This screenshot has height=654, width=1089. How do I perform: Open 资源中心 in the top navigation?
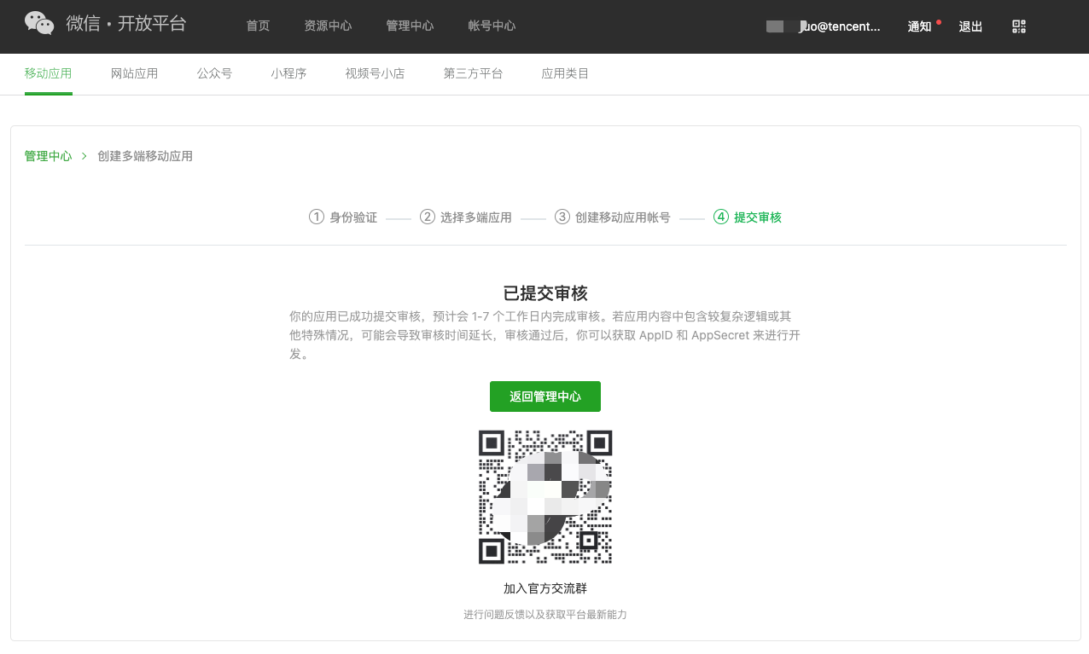coord(328,26)
